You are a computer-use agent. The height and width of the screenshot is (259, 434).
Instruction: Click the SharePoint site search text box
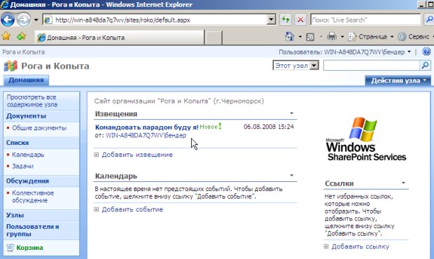372,66
